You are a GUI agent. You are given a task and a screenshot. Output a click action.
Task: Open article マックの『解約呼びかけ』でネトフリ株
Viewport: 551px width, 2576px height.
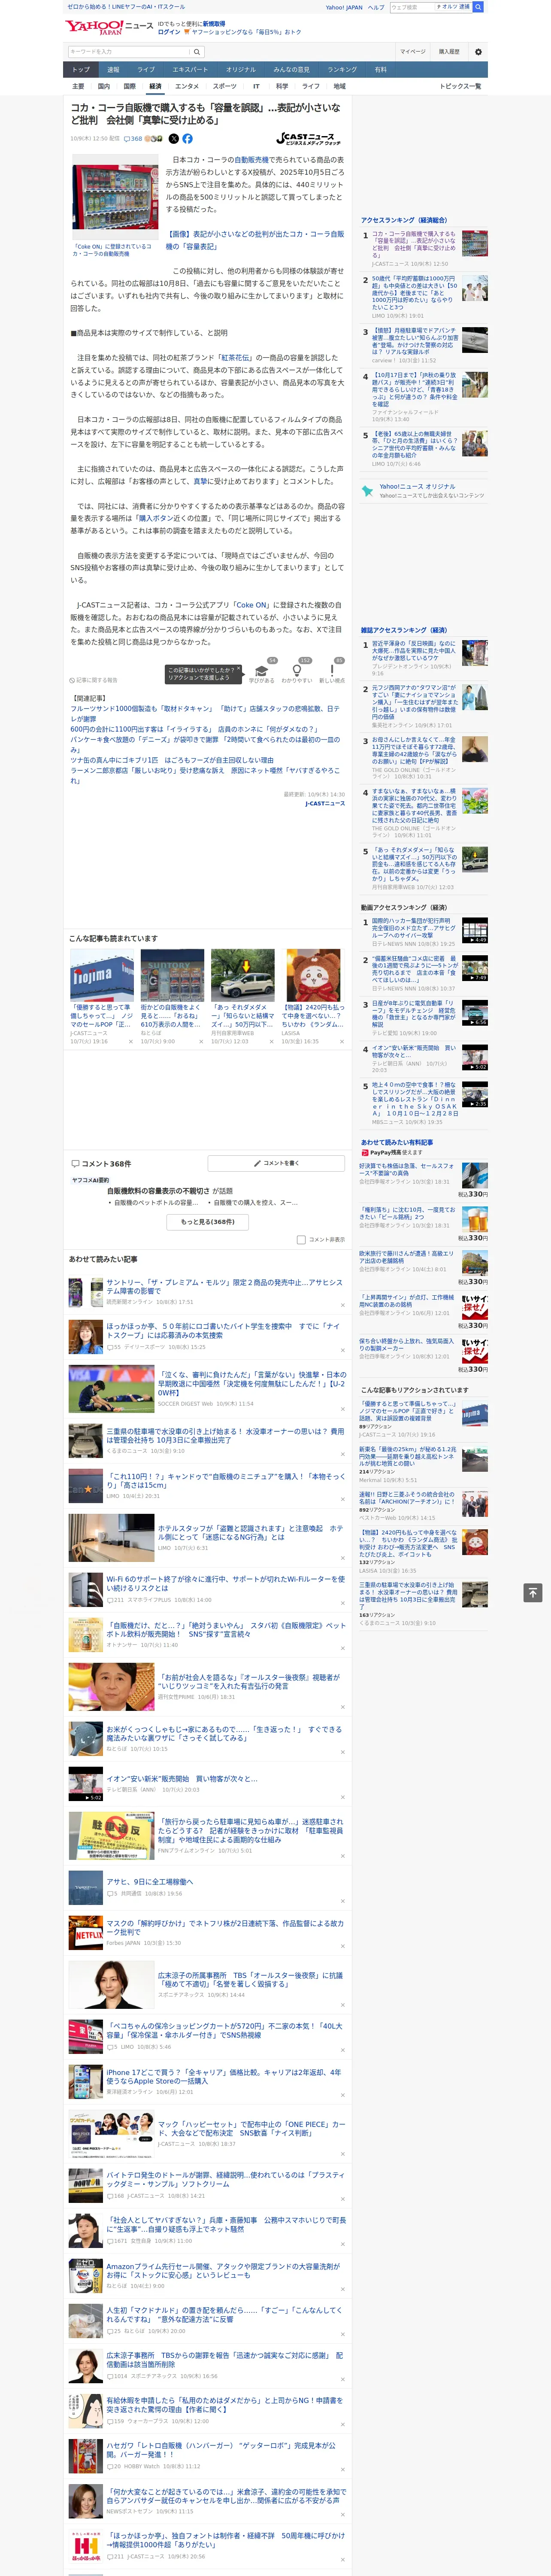pos(224,1928)
